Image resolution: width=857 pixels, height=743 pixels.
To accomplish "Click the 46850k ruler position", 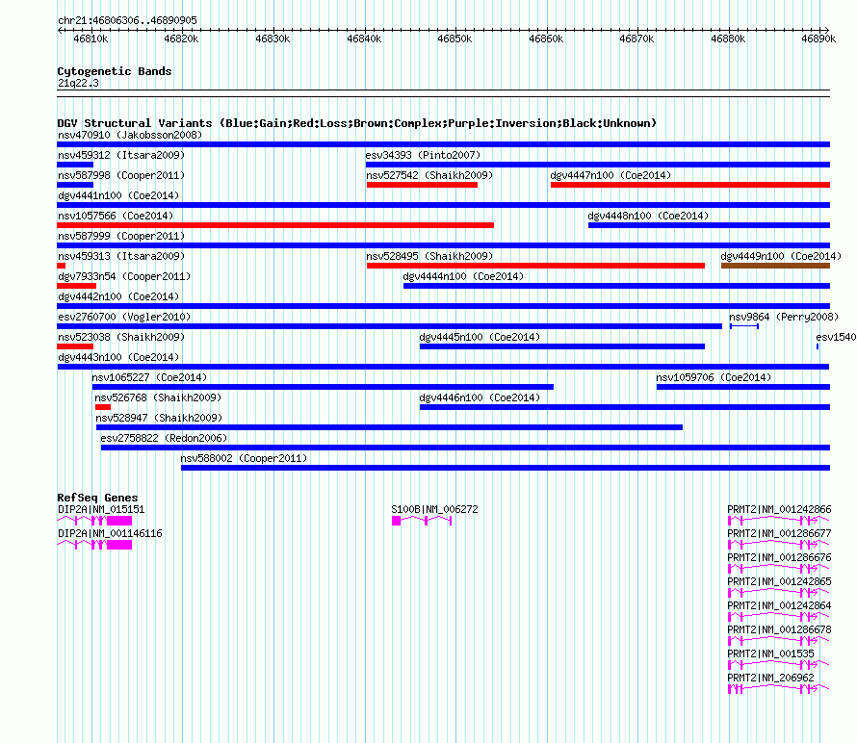I will click(x=454, y=38).
